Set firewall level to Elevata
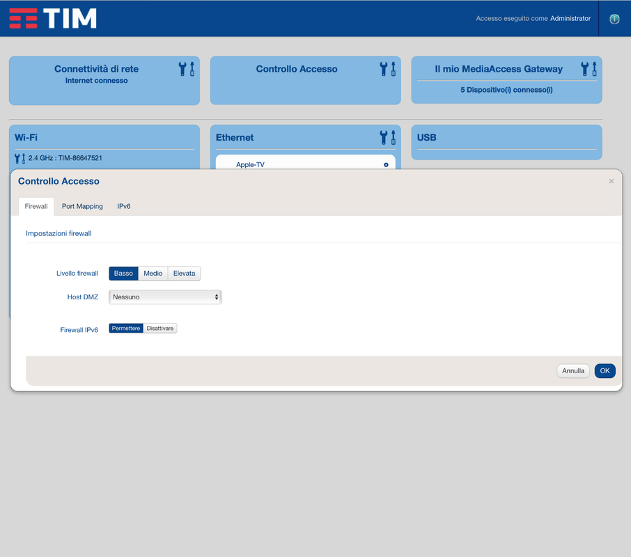Image resolution: width=631 pixels, height=557 pixels. click(184, 274)
